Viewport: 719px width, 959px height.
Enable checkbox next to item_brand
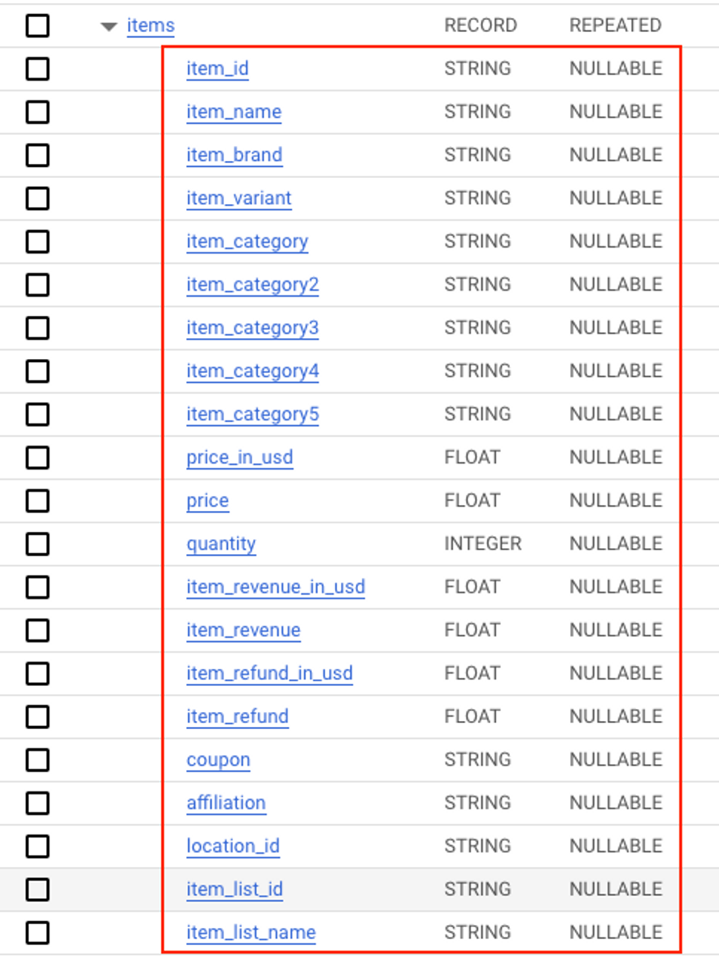coord(38,155)
